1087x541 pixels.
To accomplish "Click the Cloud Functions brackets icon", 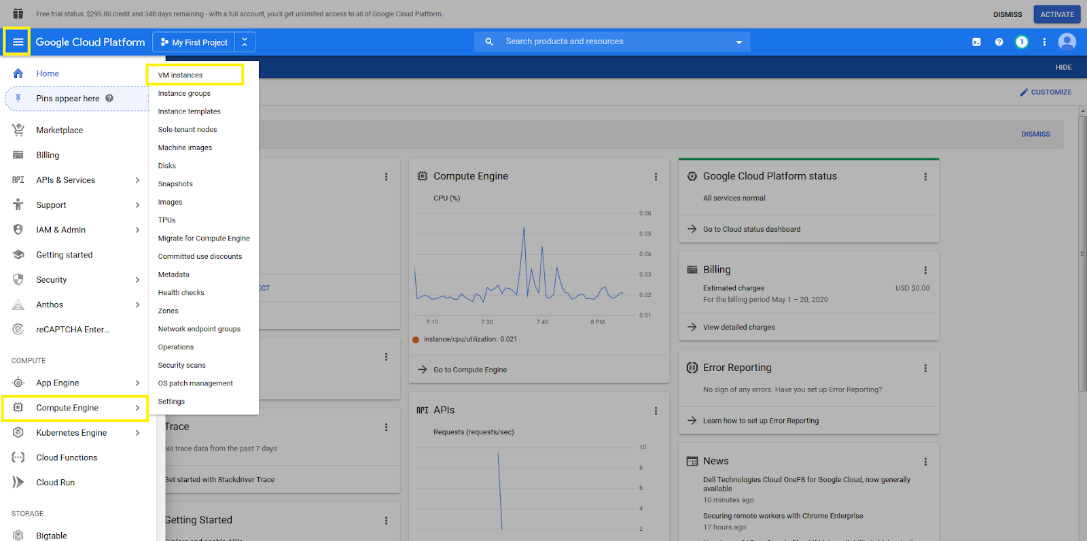I will point(18,457).
